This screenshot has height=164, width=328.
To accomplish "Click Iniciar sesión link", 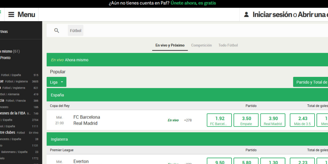I will (272, 14).
